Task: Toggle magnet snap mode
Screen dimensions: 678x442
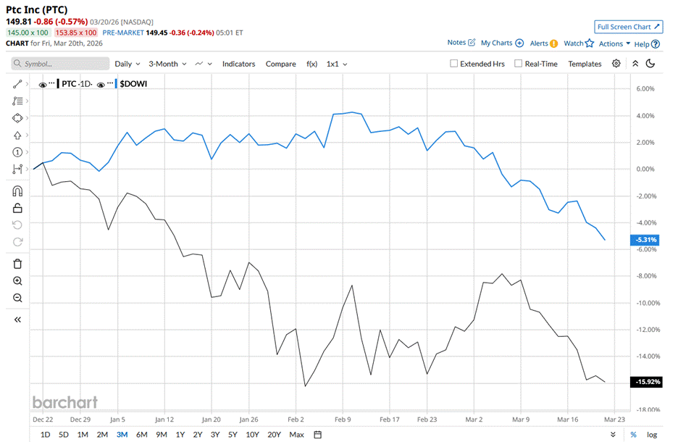Action: (x=17, y=191)
